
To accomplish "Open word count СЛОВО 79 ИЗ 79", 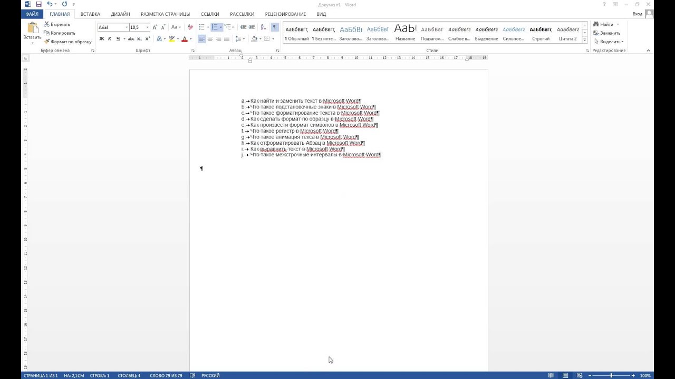I will [x=166, y=375].
